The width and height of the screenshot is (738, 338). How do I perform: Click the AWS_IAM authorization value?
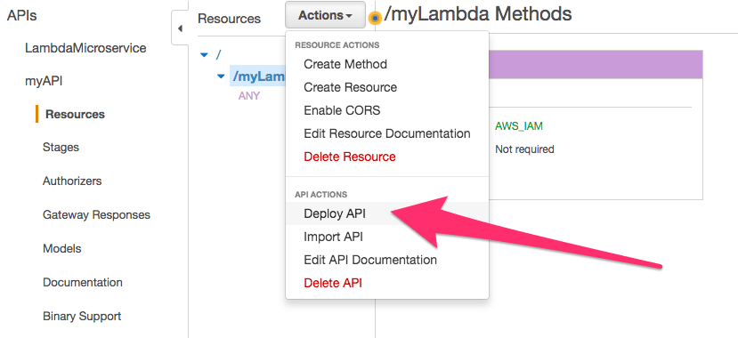[x=519, y=126]
